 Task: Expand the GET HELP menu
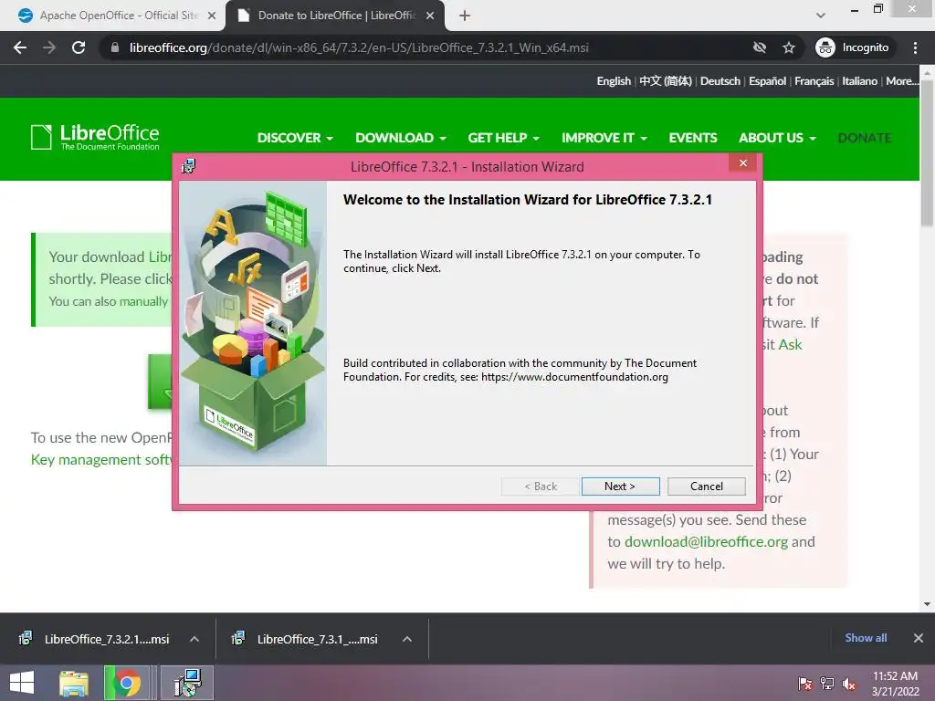(x=504, y=138)
